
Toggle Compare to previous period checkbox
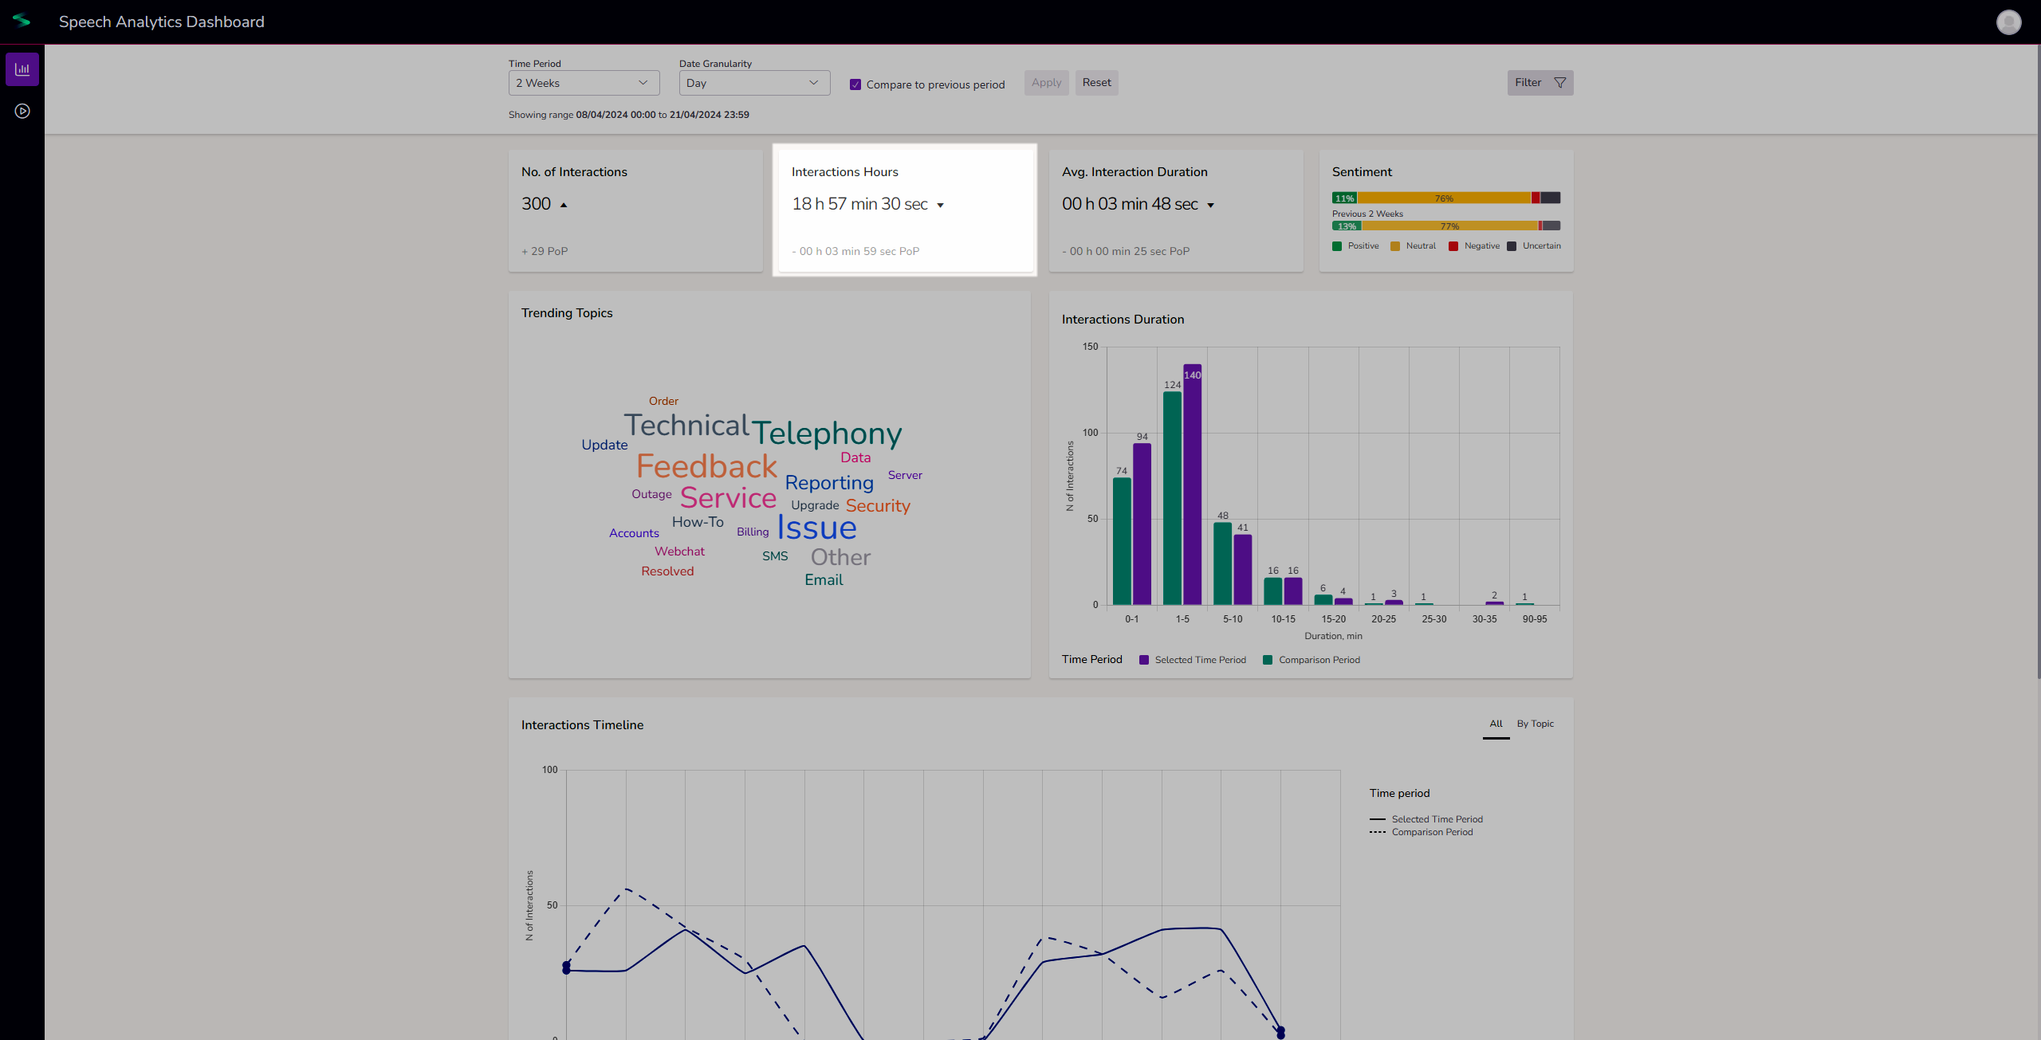pos(855,84)
